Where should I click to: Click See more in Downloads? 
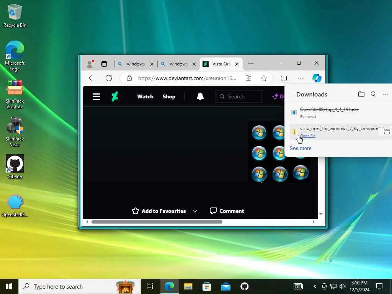(x=300, y=148)
